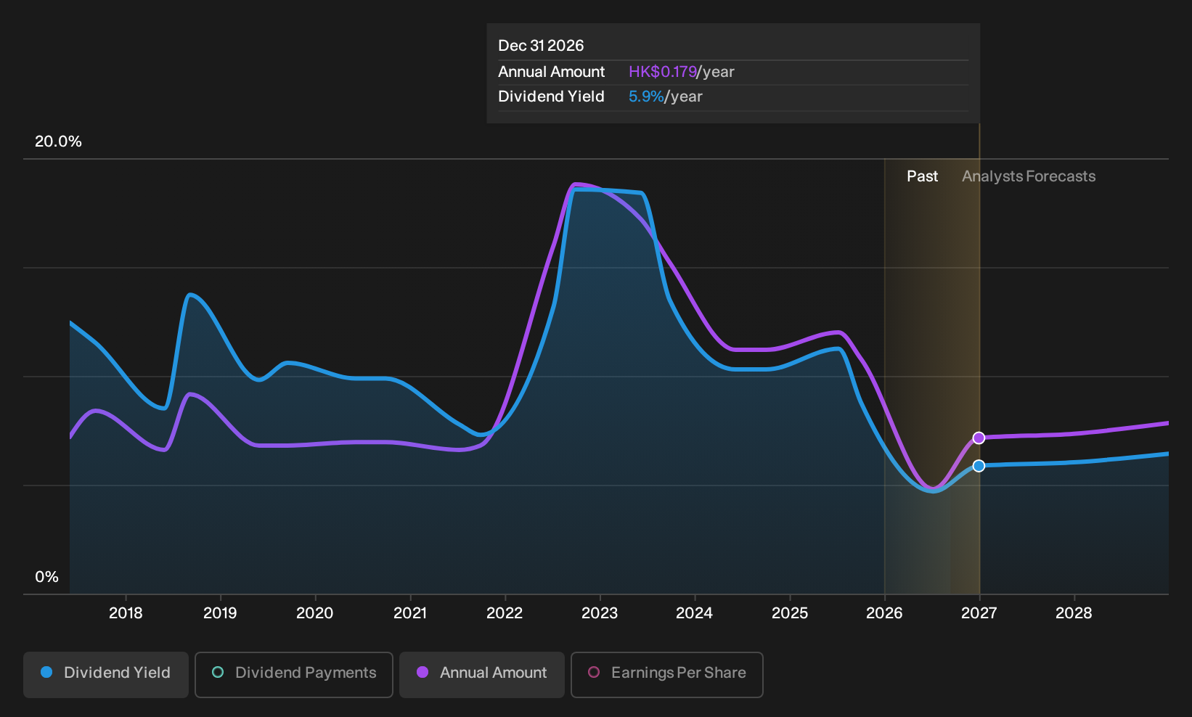Click the pink Earnings Per Share circle icon
This screenshot has width=1192, height=717.
point(594,672)
